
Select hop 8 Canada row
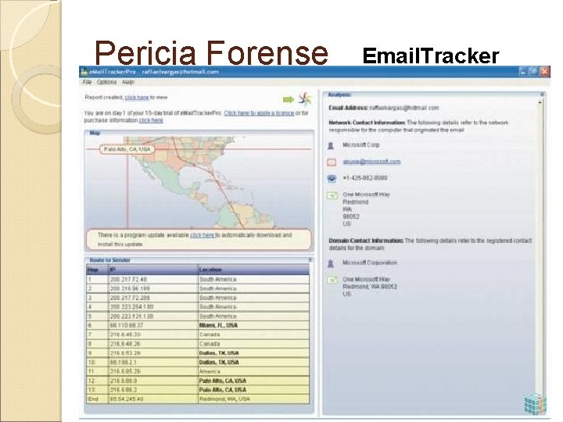pos(198,344)
